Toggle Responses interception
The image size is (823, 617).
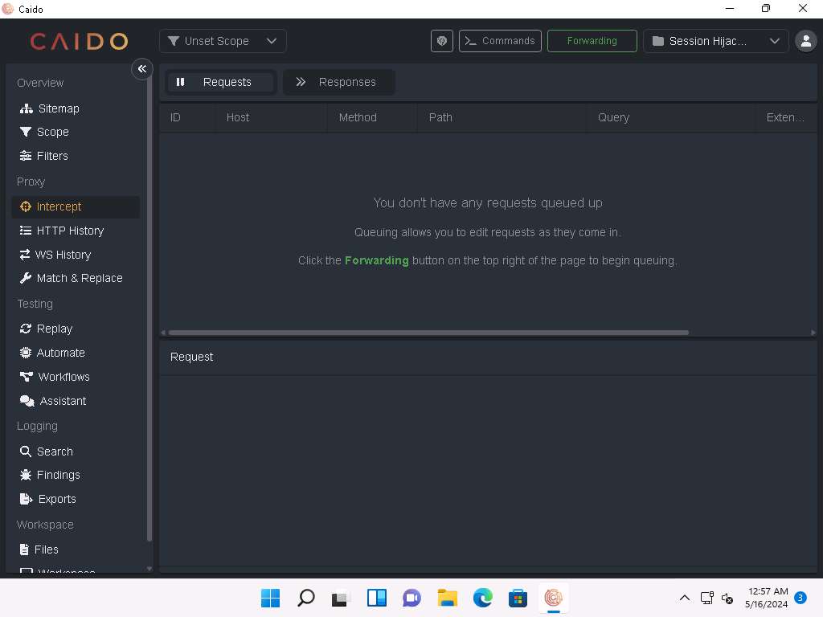point(338,82)
